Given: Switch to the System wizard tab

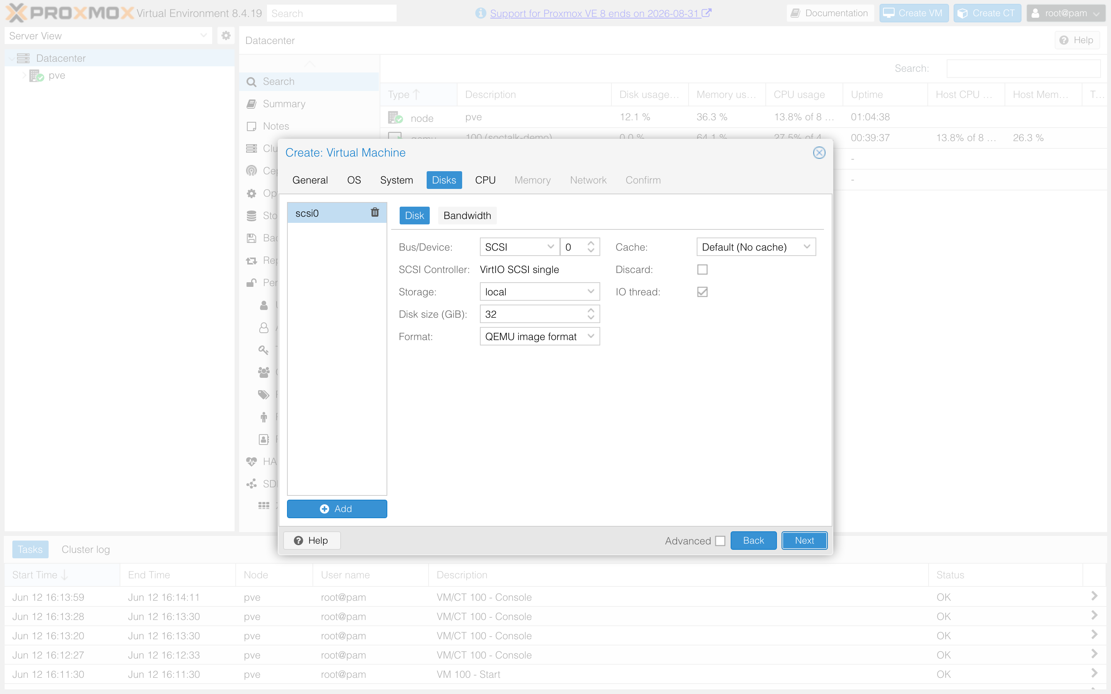Looking at the screenshot, I should (396, 180).
